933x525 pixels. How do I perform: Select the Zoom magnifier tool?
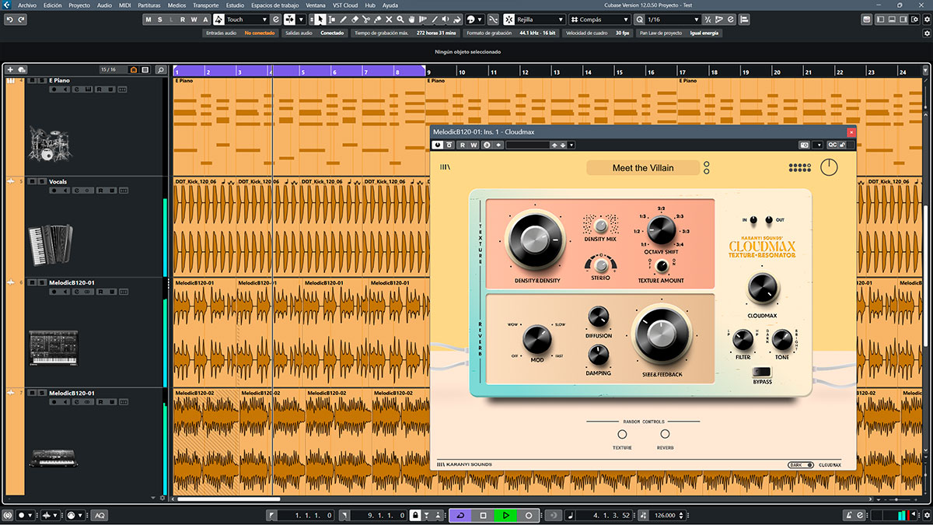click(x=400, y=19)
